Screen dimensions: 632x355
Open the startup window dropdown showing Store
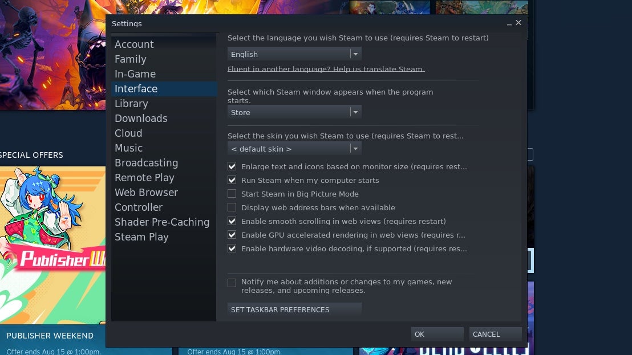point(355,112)
